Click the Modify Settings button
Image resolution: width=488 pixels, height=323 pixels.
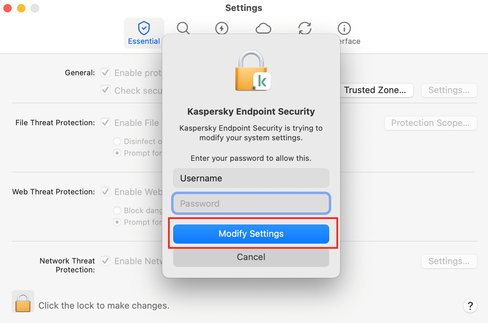click(x=251, y=234)
